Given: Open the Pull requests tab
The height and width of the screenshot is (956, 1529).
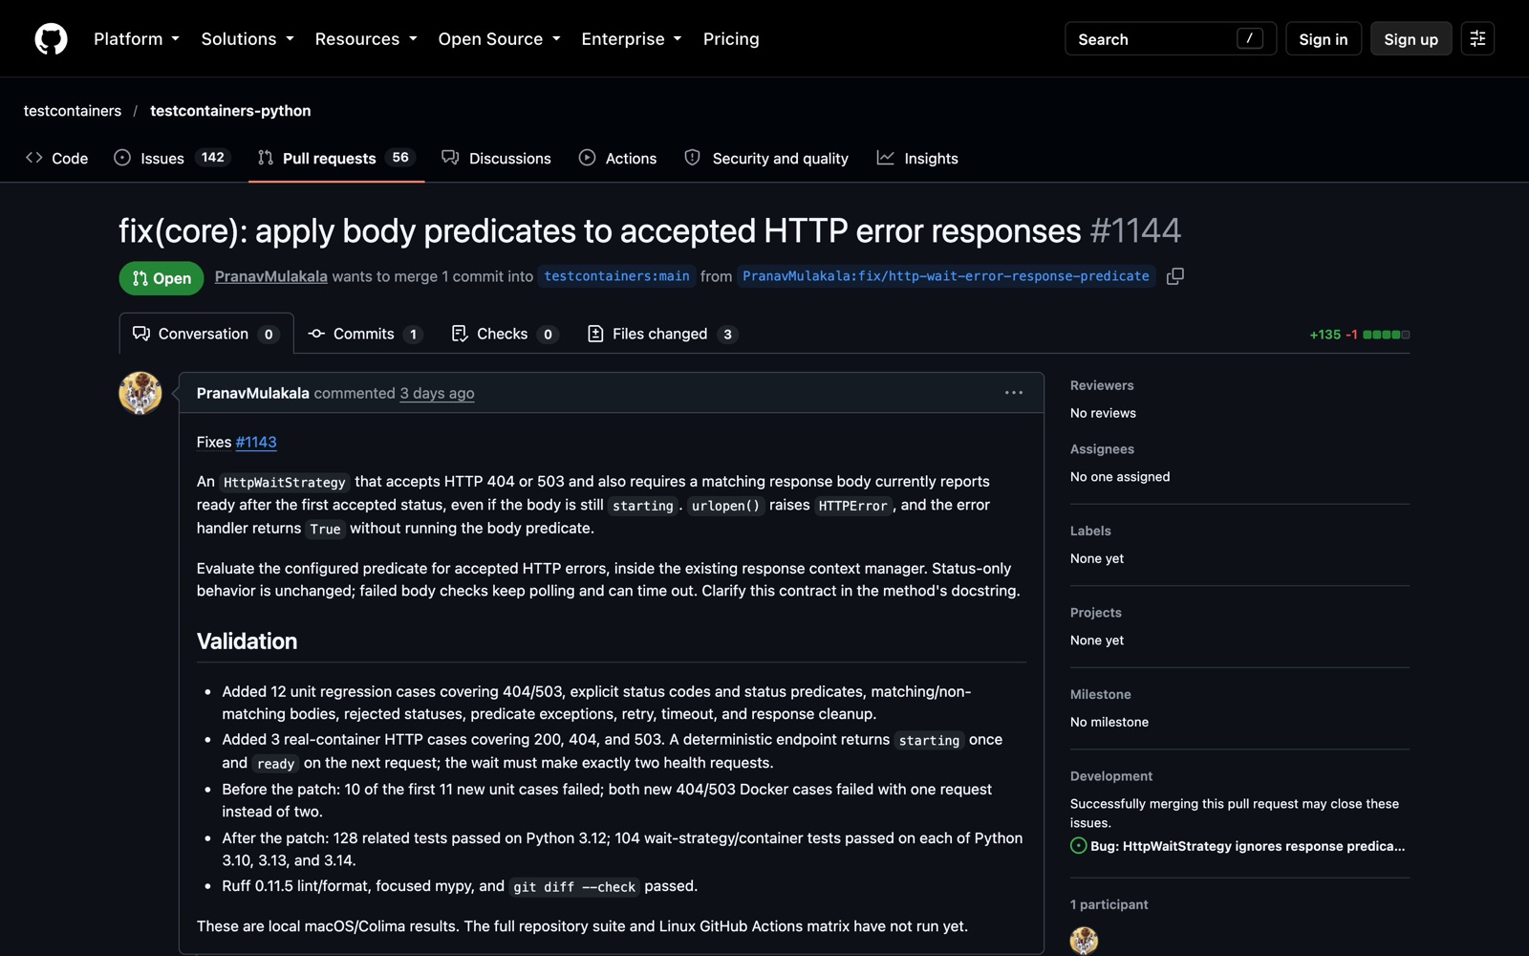Looking at the screenshot, I should coord(336,159).
